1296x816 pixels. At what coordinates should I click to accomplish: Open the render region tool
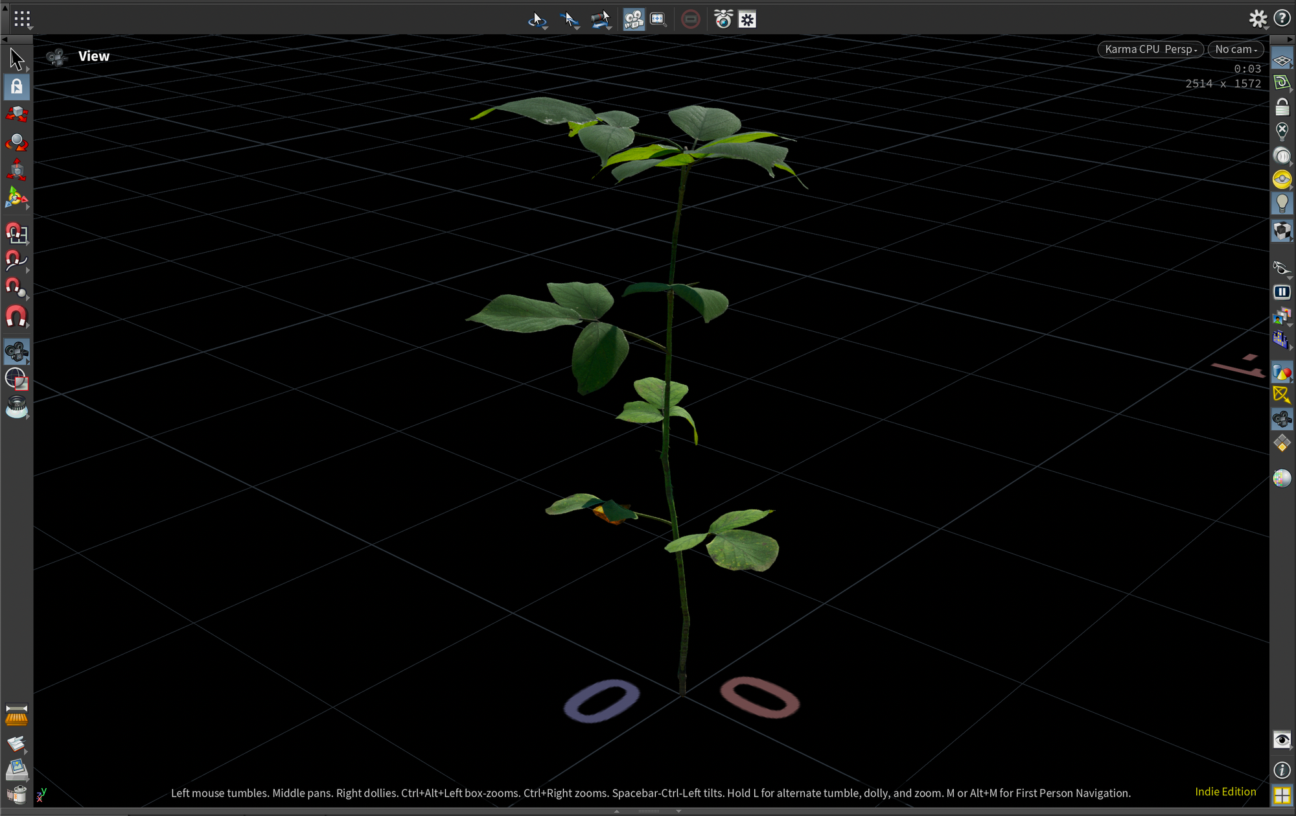(16, 379)
